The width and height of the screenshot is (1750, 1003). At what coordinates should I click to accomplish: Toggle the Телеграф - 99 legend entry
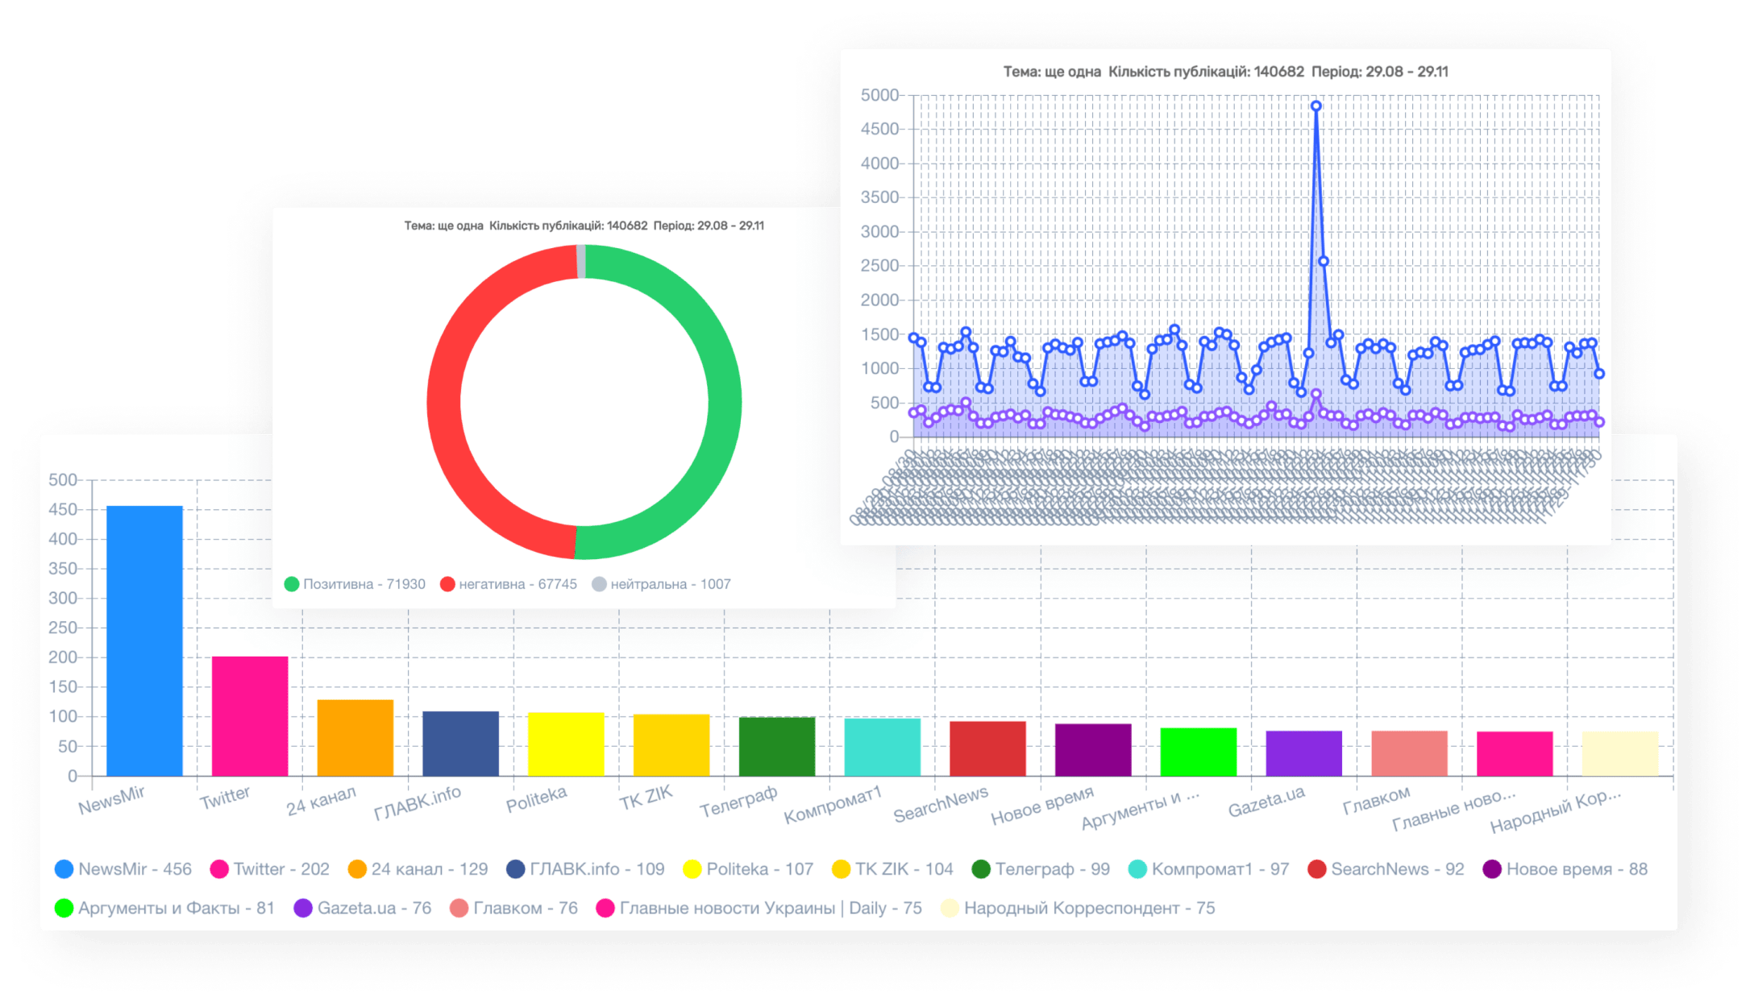1041,869
